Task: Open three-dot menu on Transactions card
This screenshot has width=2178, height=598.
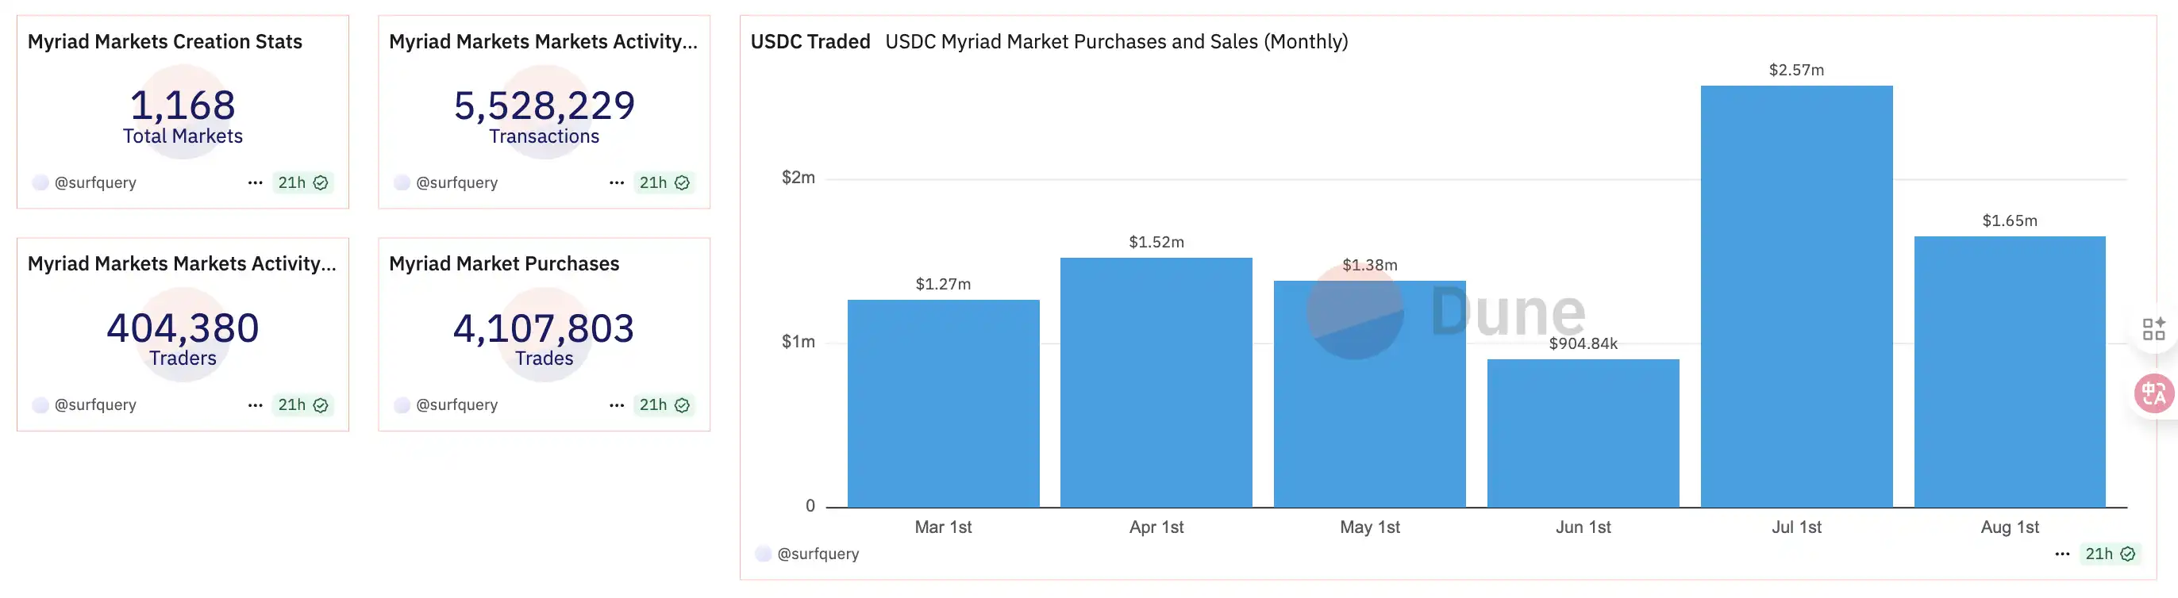Action: [617, 182]
